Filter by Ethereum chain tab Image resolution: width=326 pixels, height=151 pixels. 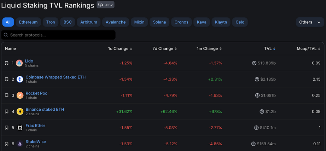(28, 22)
